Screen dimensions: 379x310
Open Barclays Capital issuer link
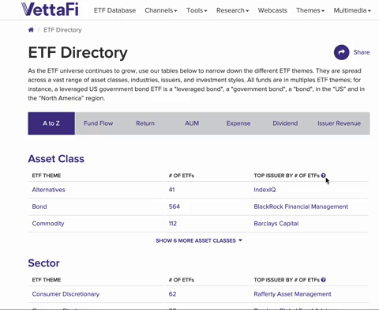(x=276, y=224)
